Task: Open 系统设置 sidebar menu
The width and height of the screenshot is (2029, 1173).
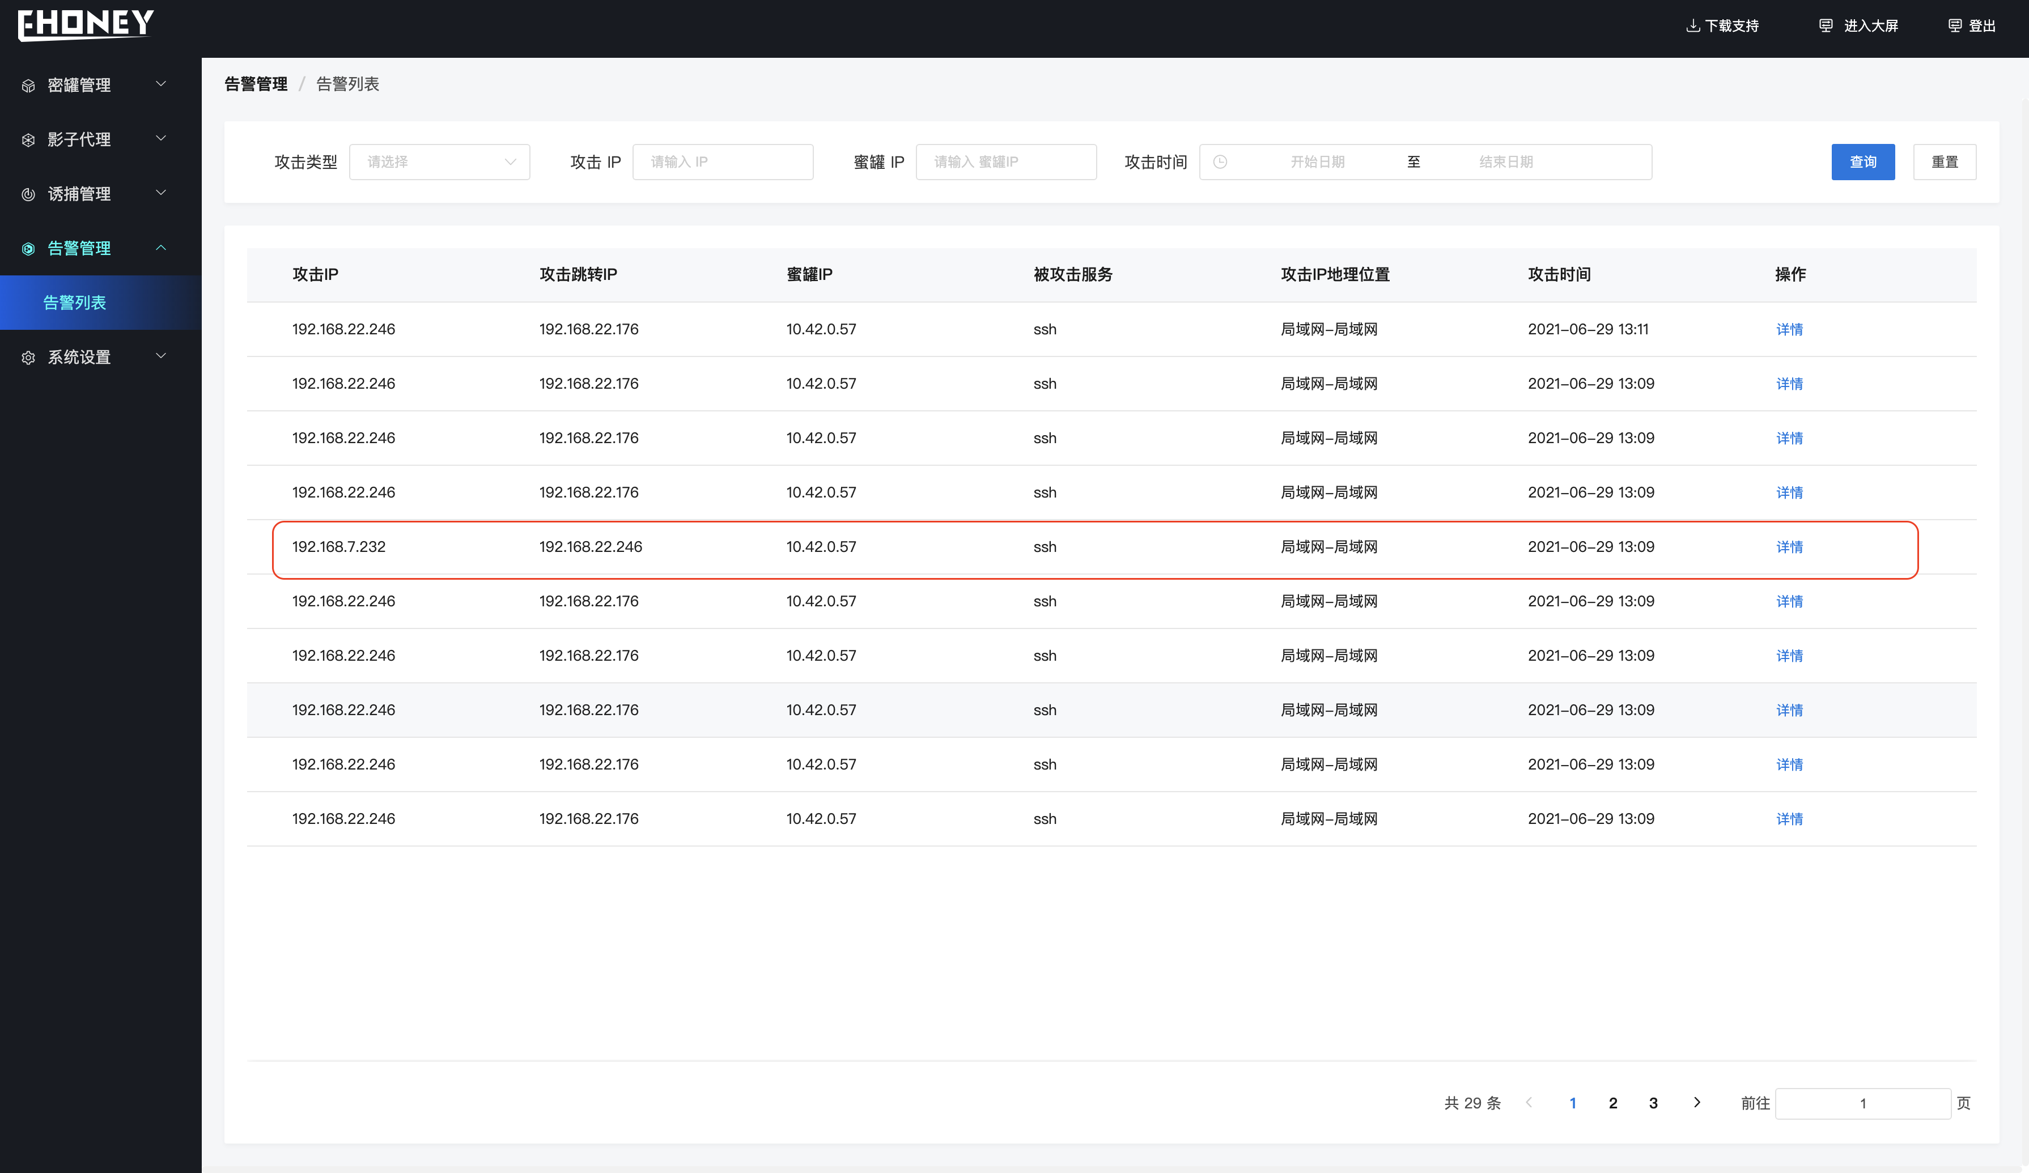Action: 101,356
